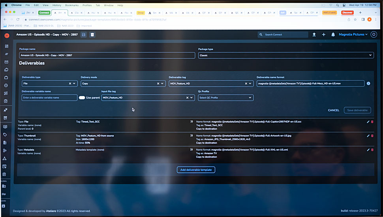Clear the Input file tag selection
The height and width of the screenshot is (217, 383).
coord(187,98)
